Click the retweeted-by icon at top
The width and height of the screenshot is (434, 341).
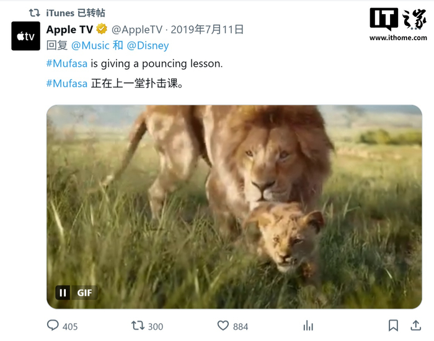tap(35, 12)
